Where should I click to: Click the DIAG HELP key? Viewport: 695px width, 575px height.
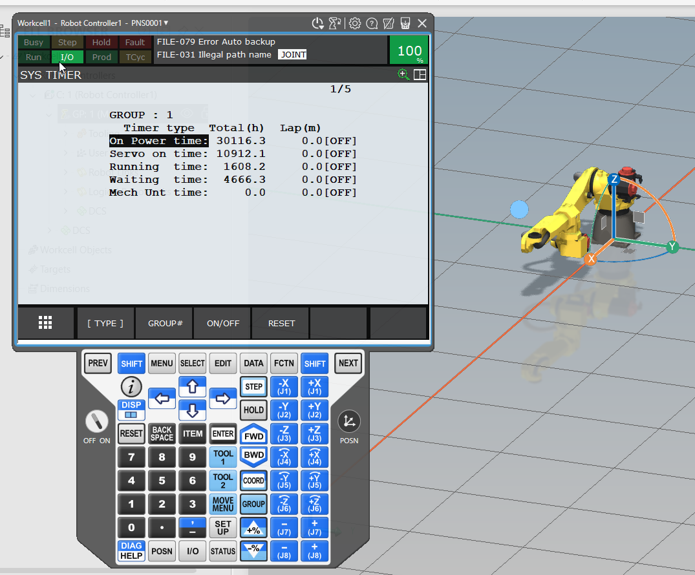pyautogui.click(x=131, y=550)
